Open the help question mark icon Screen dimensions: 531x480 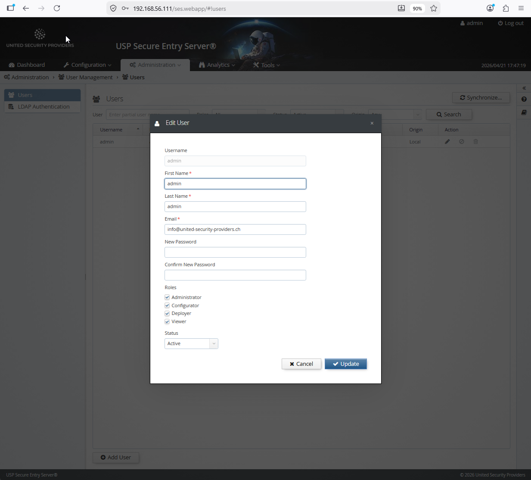click(524, 100)
